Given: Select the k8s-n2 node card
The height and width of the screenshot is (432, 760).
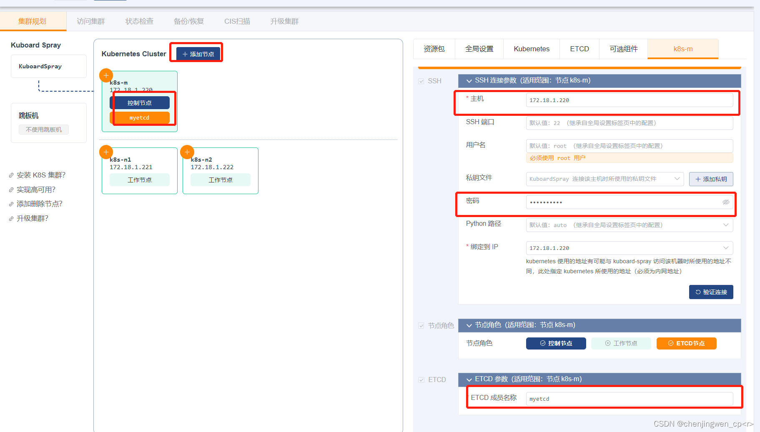Looking at the screenshot, I should (221, 171).
